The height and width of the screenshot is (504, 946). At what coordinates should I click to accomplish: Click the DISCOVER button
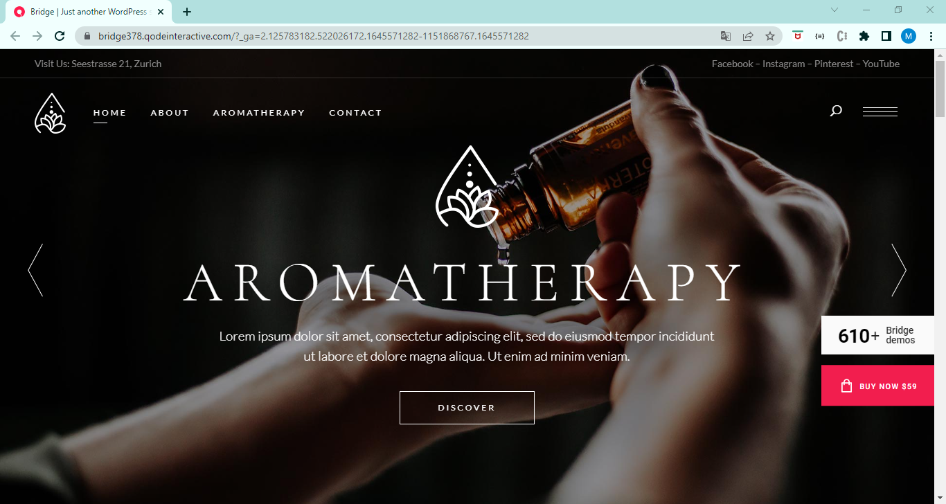click(467, 408)
